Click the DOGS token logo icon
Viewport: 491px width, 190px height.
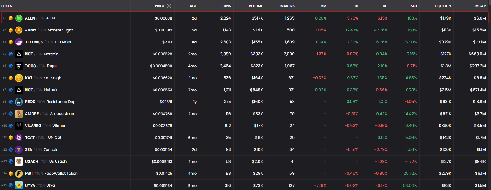pos(19,66)
